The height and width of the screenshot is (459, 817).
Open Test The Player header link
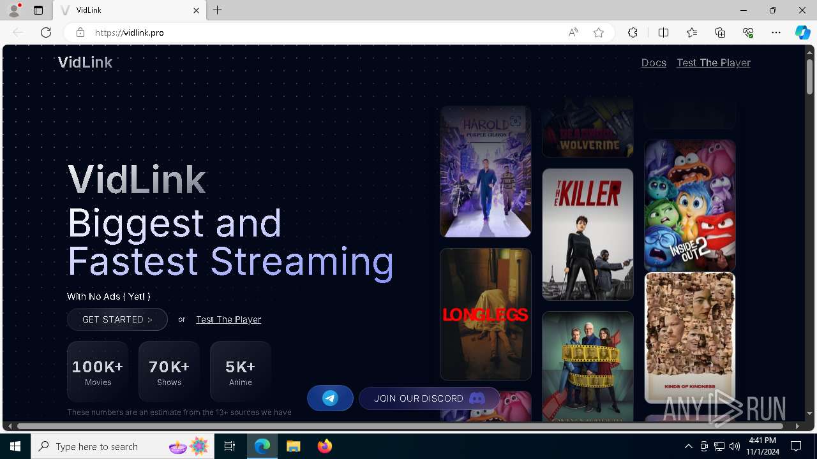(x=714, y=62)
